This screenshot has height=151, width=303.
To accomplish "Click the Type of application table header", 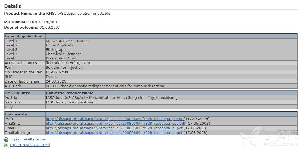I will (24, 36).
